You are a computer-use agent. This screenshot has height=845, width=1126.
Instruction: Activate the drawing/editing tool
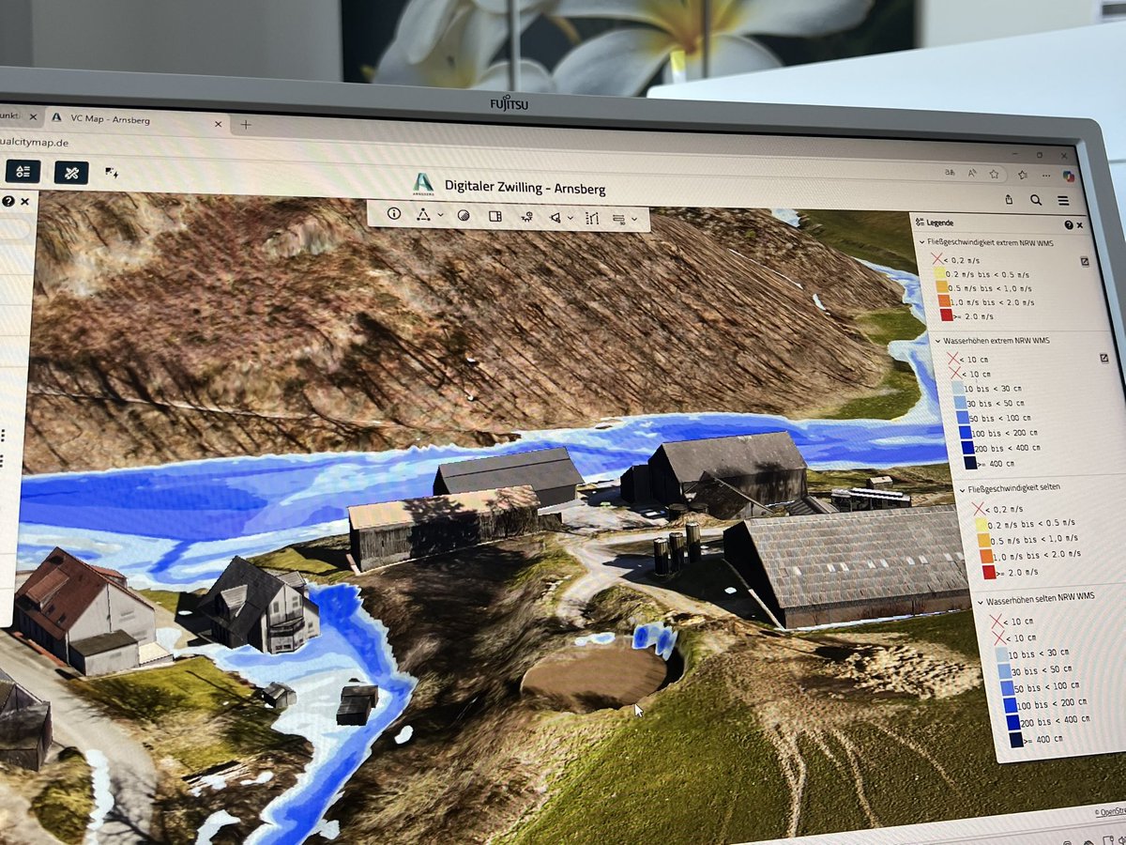pyautogui.click(x=592, y=217)
